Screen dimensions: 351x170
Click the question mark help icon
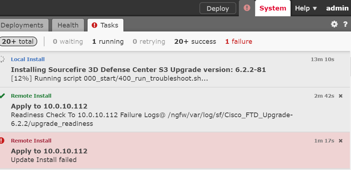tap(346, 24)
